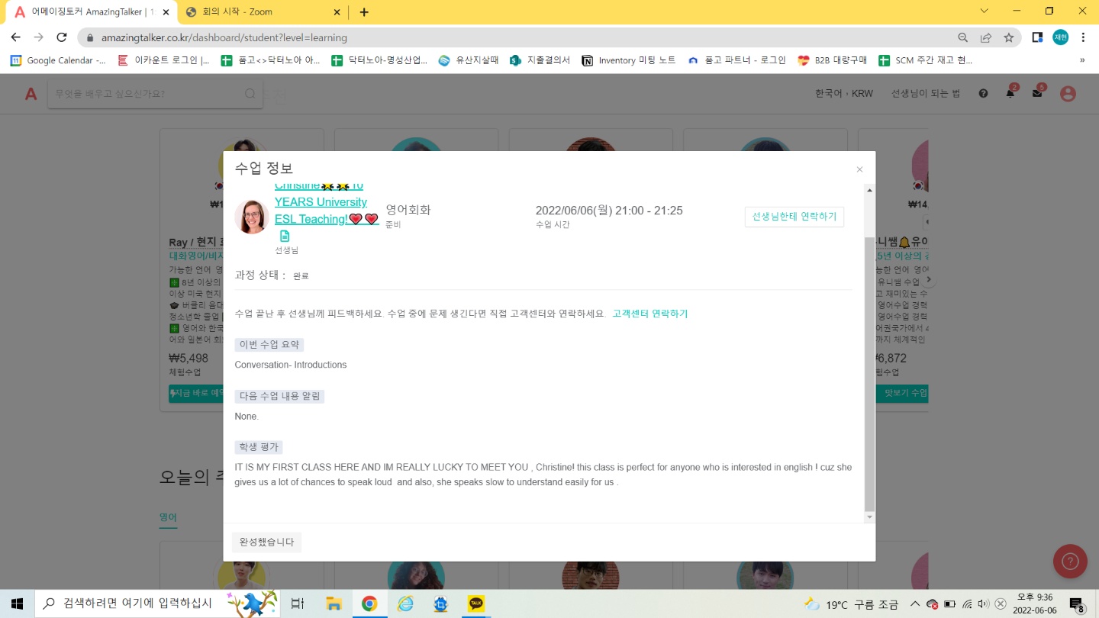Expand the bookmarks overflow chevron
Screen dimensions: 1099x618
click(1082, 60)
